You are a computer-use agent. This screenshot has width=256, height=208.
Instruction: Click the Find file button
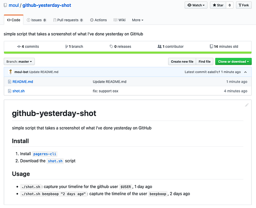click(205, 61)
